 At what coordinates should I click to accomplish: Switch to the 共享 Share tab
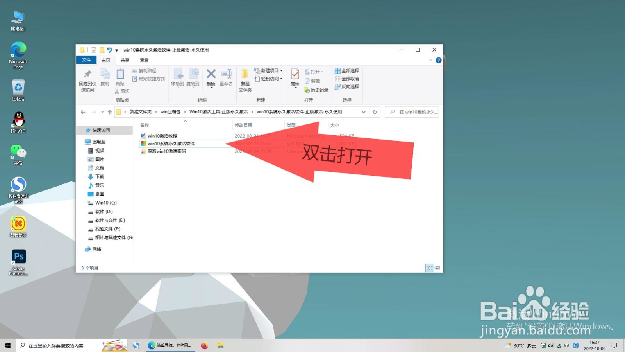coord(125,60)
